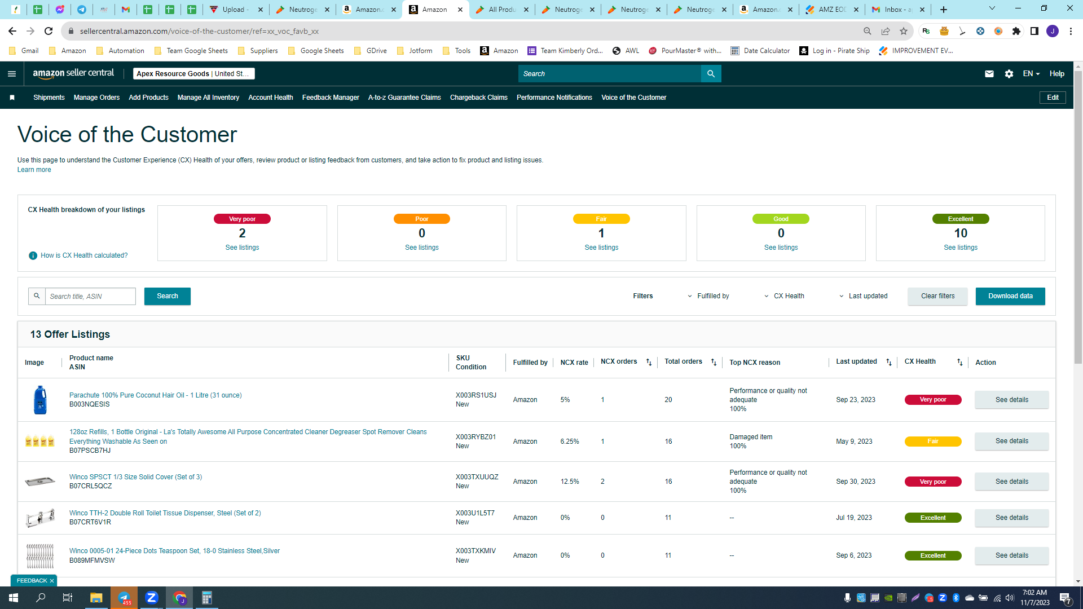Go to Manage Orders
The width and height of the screenshot is (1083, 609).
(x=96, y=98)
